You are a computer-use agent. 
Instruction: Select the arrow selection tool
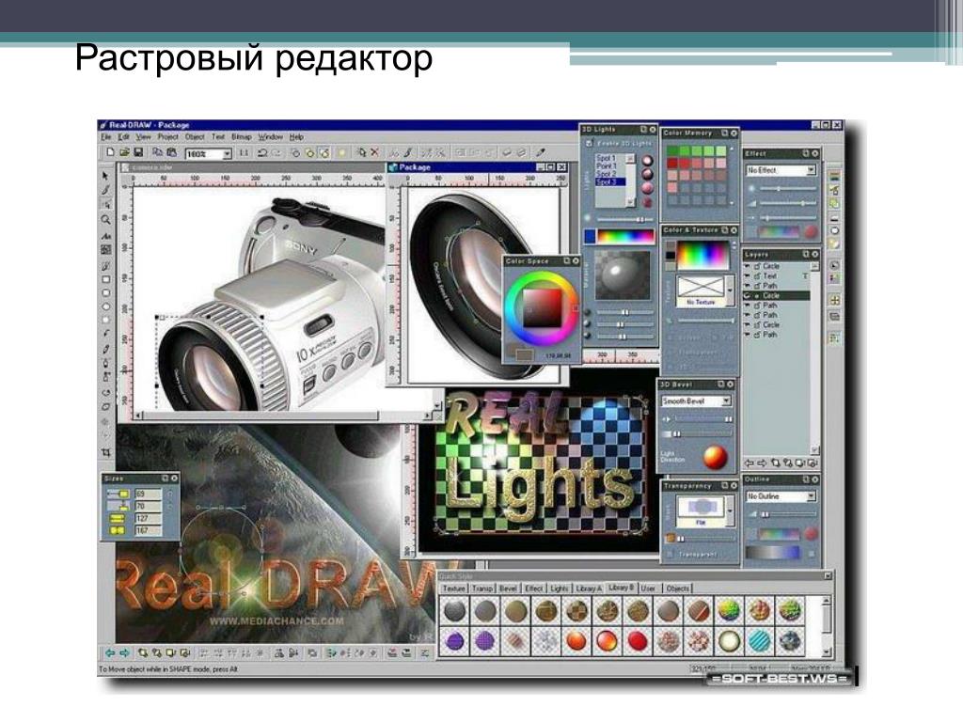(105, 176)
